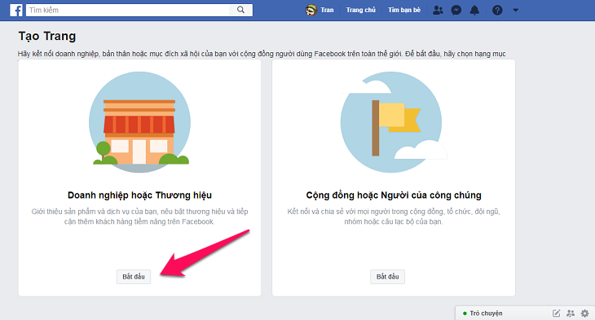Viewport: 595px width, 320px height.
Task: Click the create group chat icon
Action: pos(571,313)
